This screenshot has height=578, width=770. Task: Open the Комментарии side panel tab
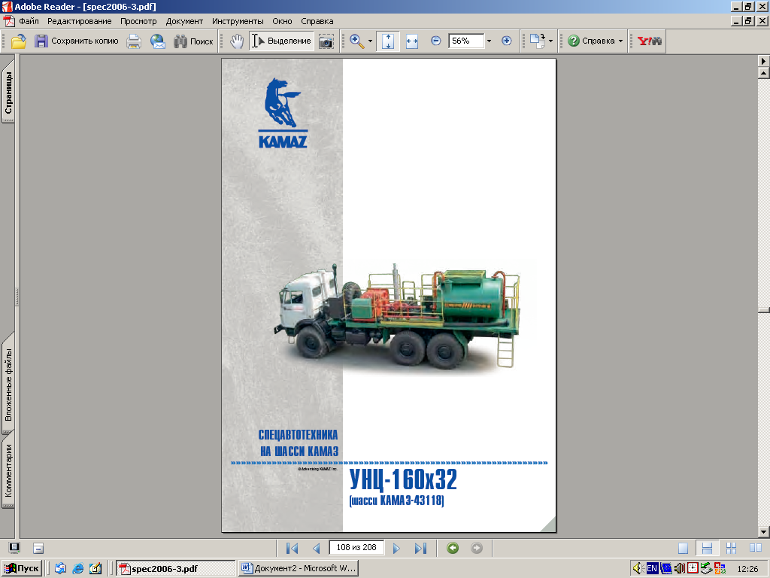[x=8, y=471]
